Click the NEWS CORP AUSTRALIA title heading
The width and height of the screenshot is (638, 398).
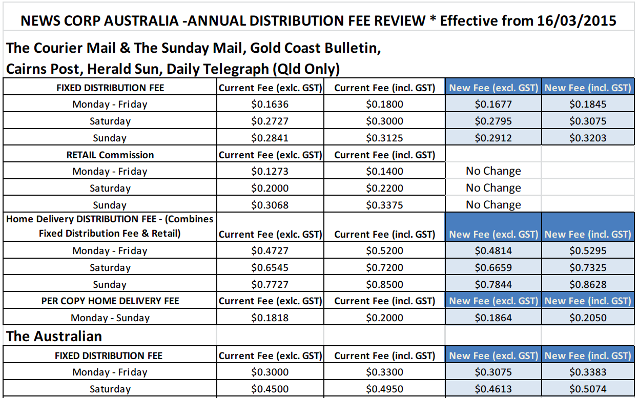pyautogui.click(x=318, y=20)
